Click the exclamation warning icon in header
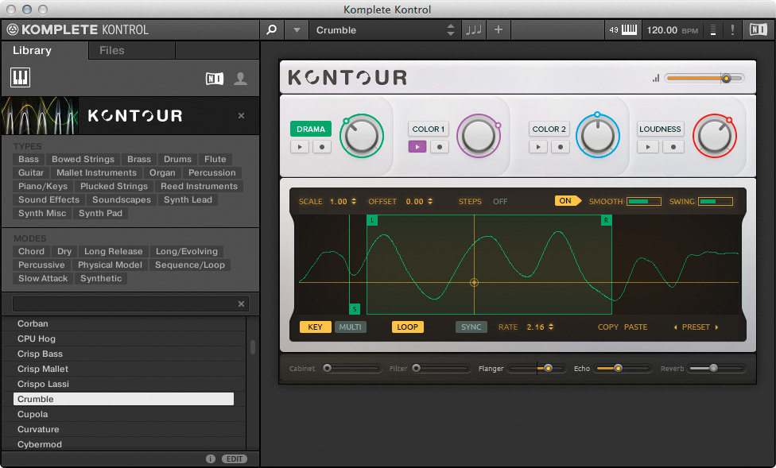776x468 pixels. pos(732,29)
